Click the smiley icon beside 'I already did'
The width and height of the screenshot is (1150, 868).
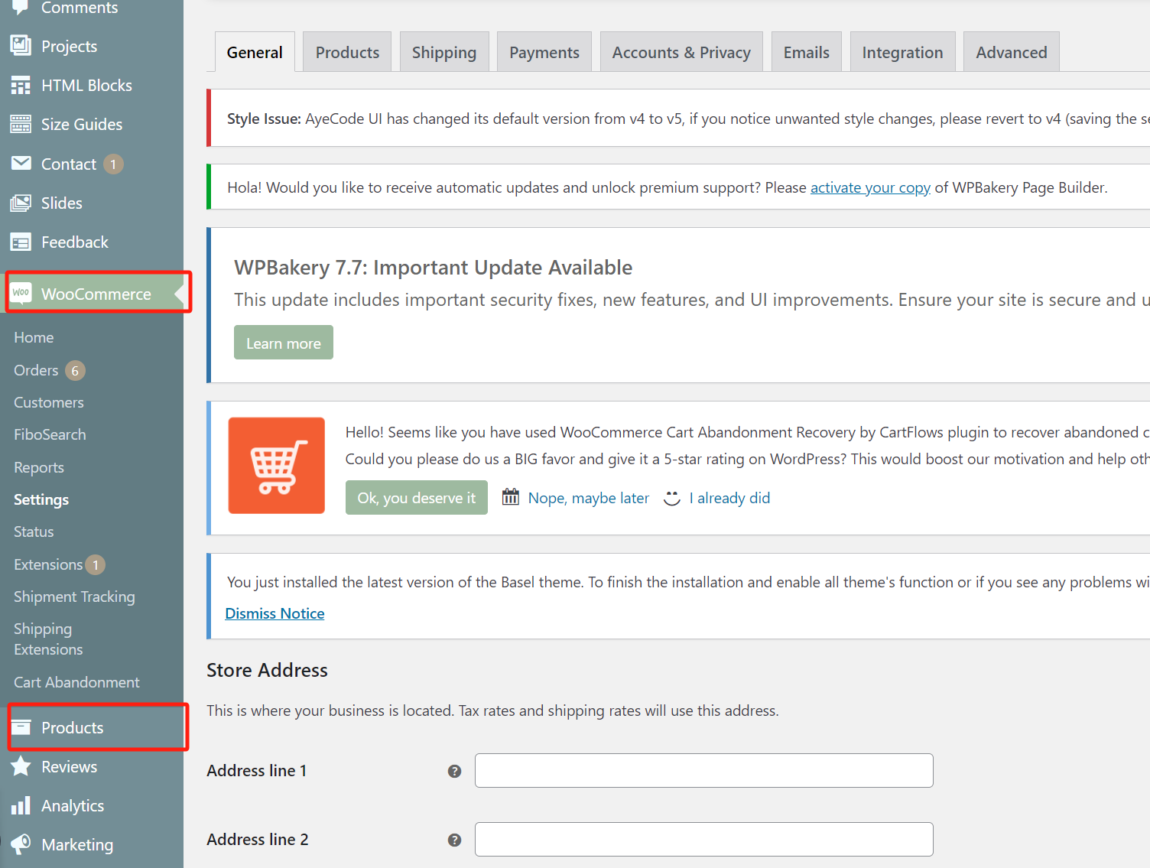coord(671,498)
